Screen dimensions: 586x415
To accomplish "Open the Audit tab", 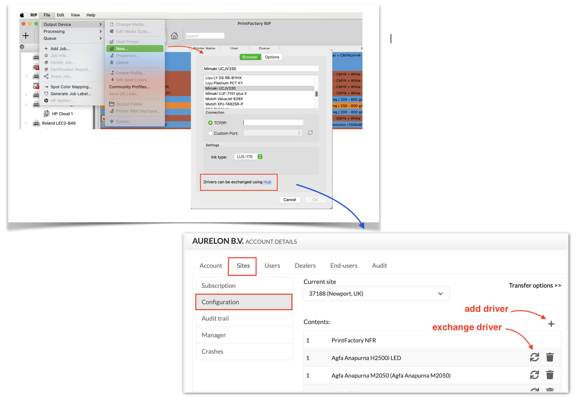I will click(x=379, y=266).
